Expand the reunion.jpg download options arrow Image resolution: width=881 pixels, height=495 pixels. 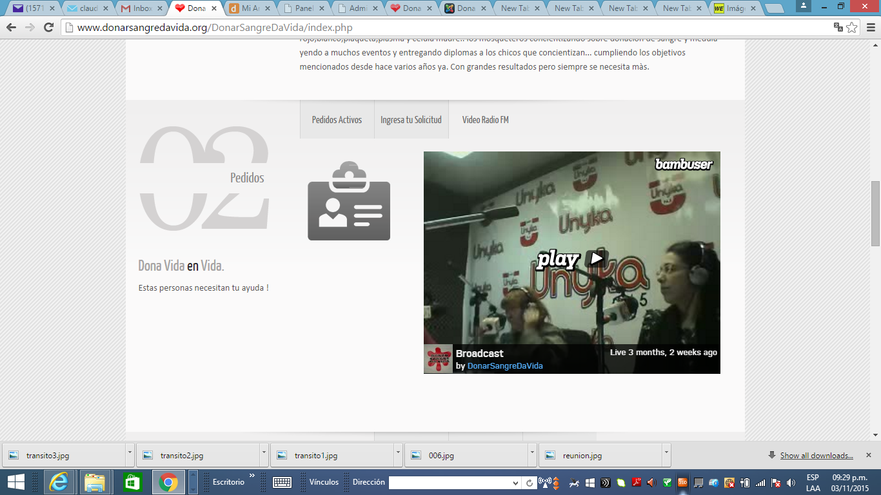click(x=666, y=455)
